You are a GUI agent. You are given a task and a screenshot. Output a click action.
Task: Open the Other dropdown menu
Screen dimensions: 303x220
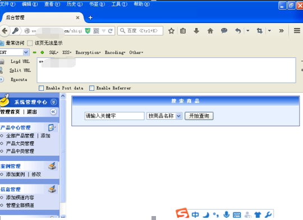[136, 52]
